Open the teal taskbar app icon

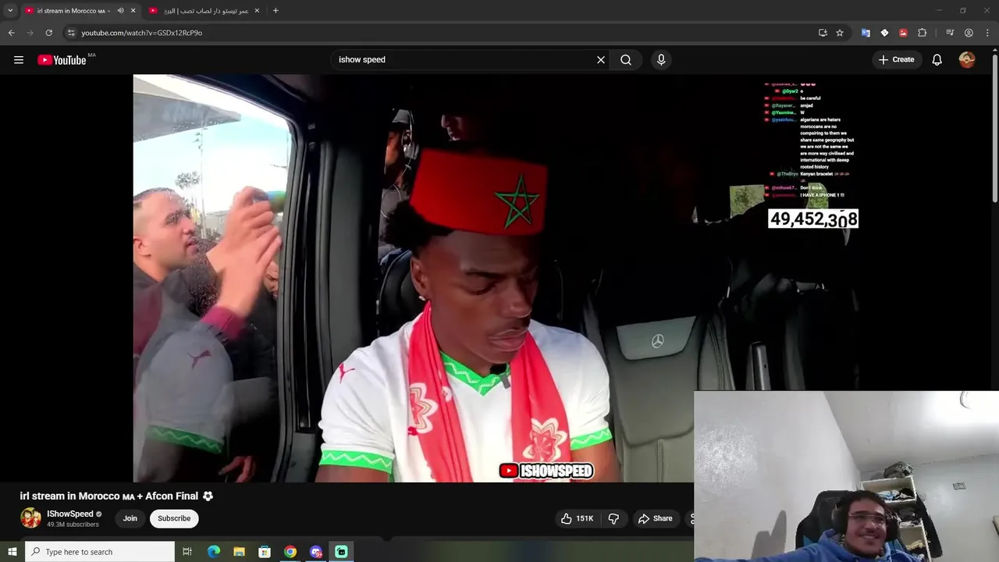(x=341, y=552)
